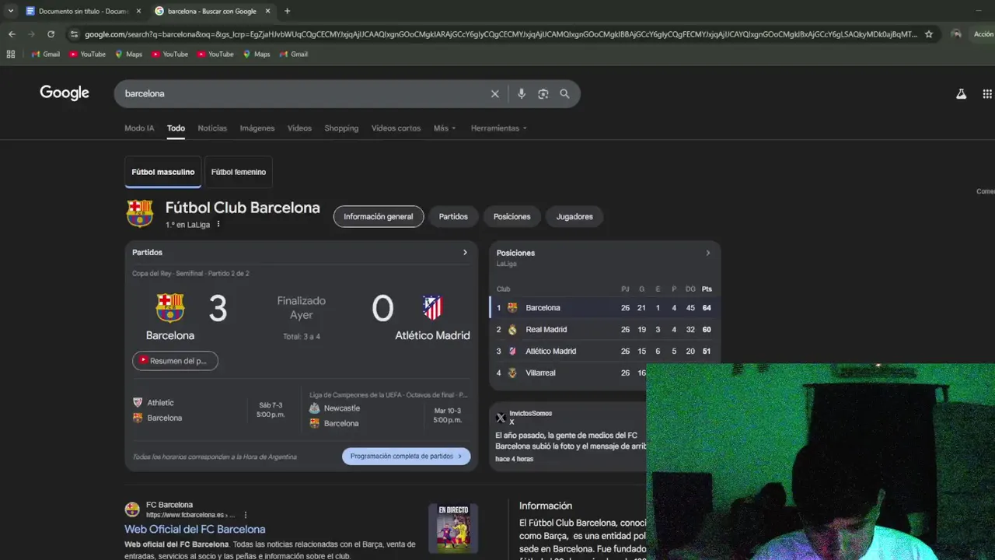
Task: Select the Noticias tab
Action: pyautogui.click(x=212, y=128)
